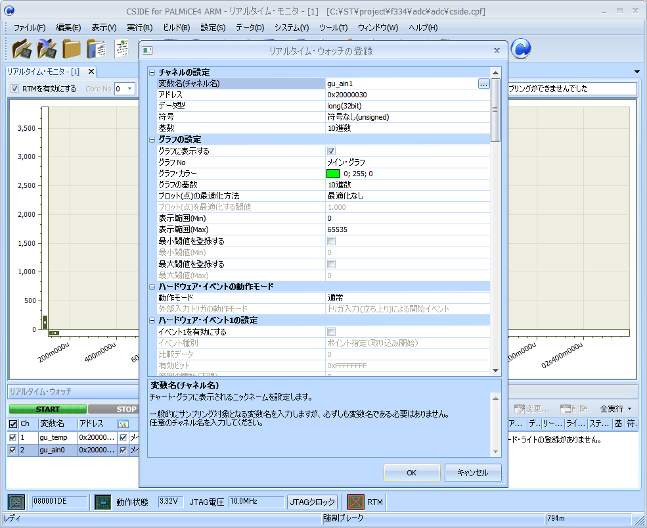Click the green グラフ・カラー swatch

click(x=333, y=174)
